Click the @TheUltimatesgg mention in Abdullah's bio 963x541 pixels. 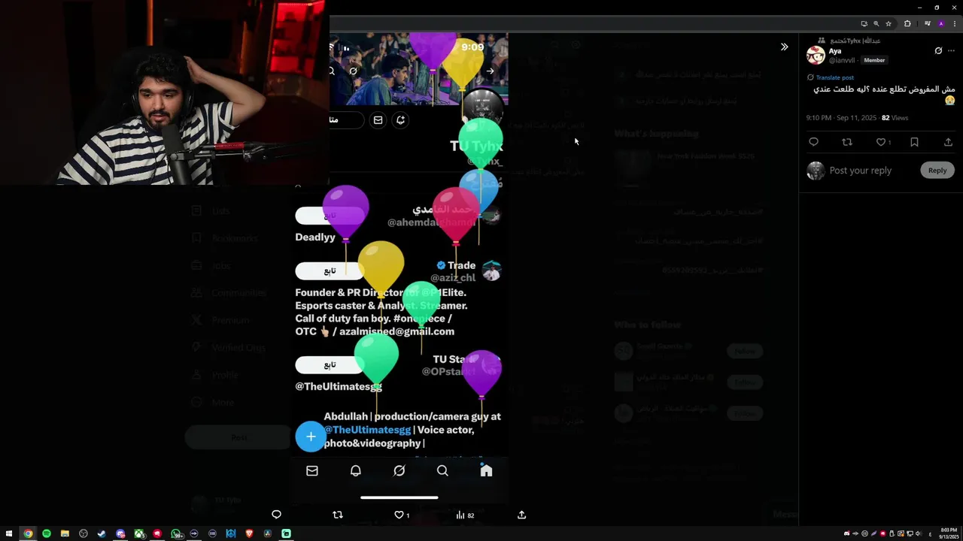coord(367,430)
